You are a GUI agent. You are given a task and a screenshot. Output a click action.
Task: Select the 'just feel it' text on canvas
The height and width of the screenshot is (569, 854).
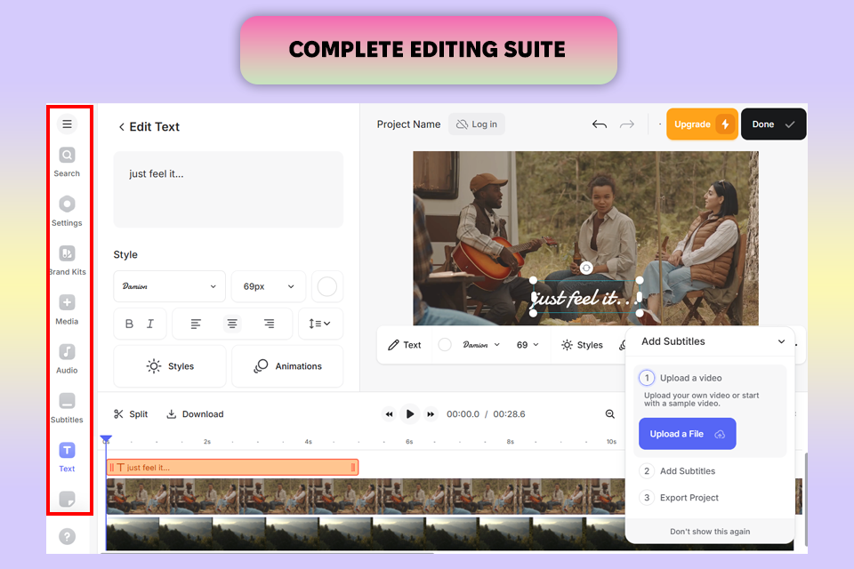pyautogui.click(x=586, y=297)
